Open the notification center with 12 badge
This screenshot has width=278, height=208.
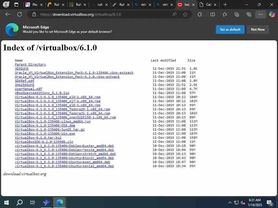point(270,203)
